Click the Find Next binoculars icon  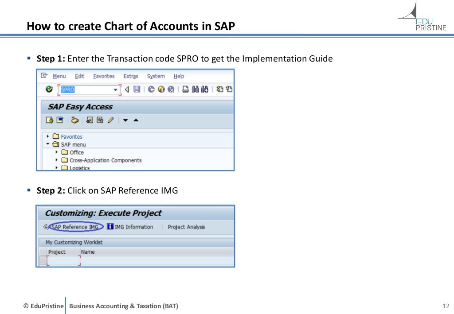click(205, 89)
